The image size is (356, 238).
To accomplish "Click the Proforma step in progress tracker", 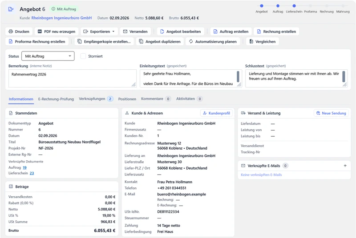I will coord(310,6).
